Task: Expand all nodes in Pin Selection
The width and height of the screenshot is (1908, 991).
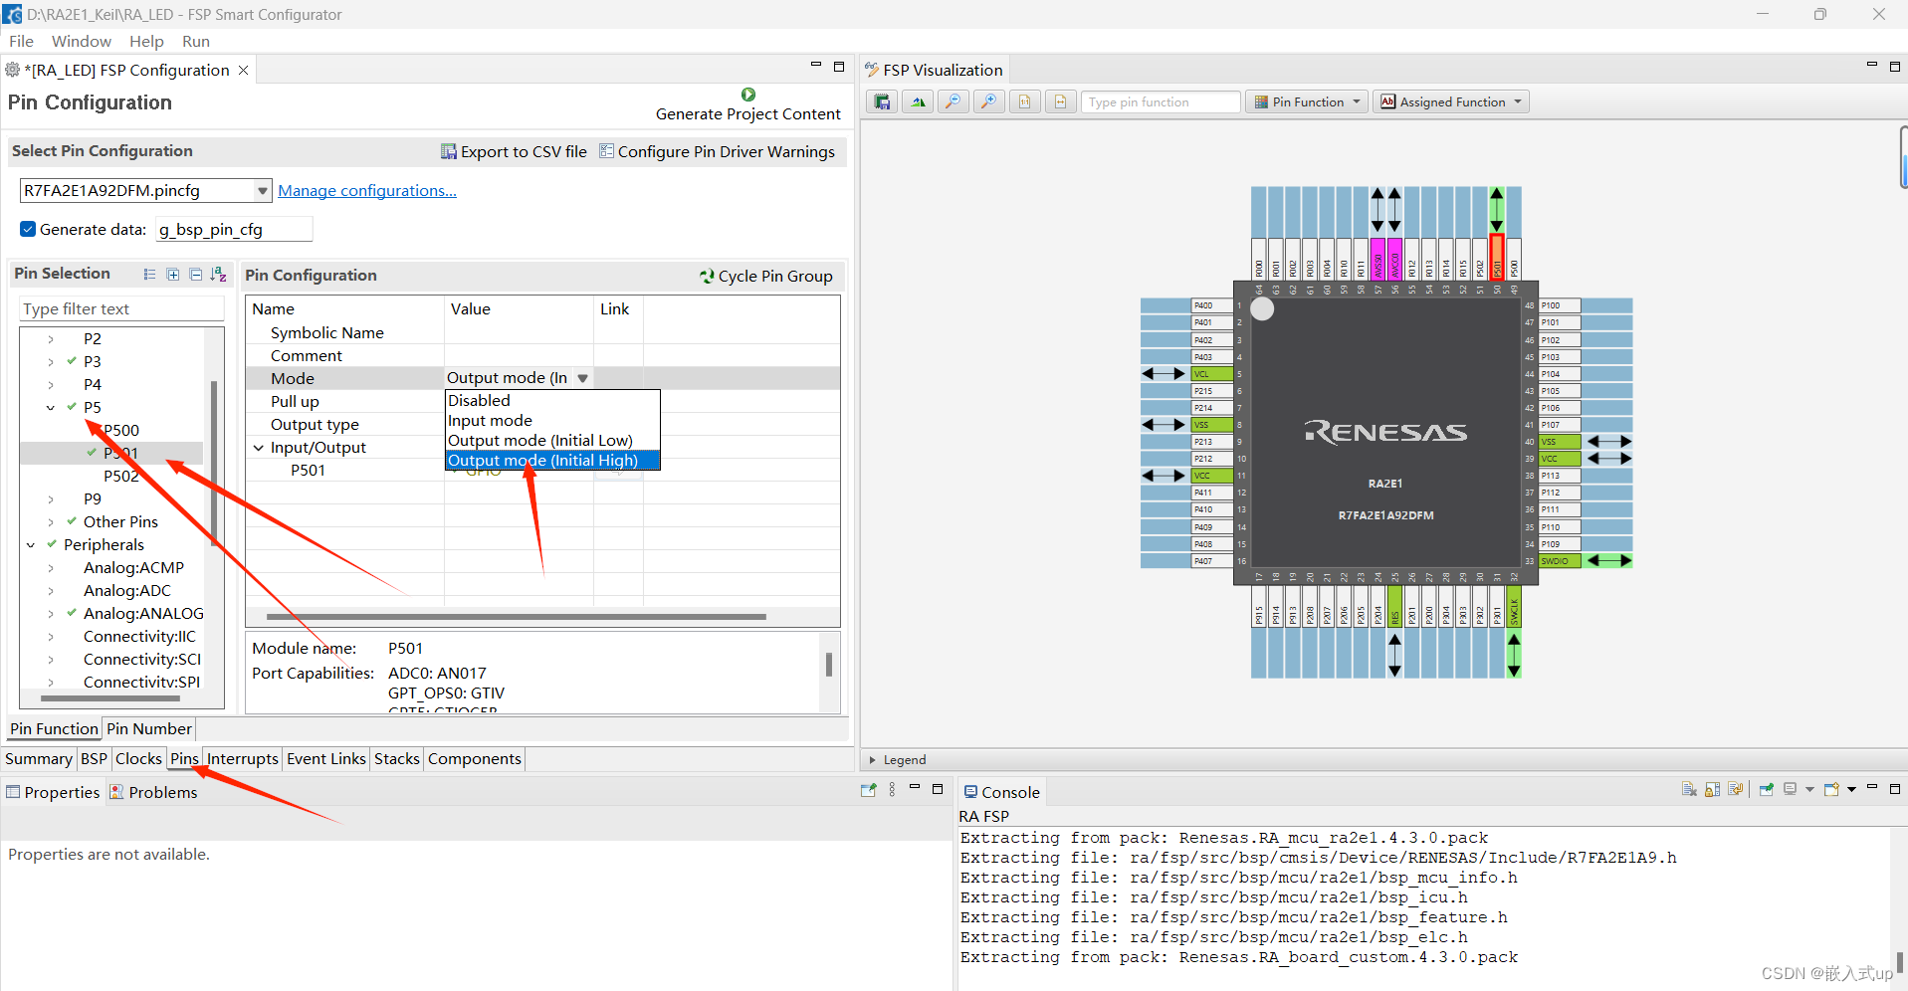Action: point(172,274)
